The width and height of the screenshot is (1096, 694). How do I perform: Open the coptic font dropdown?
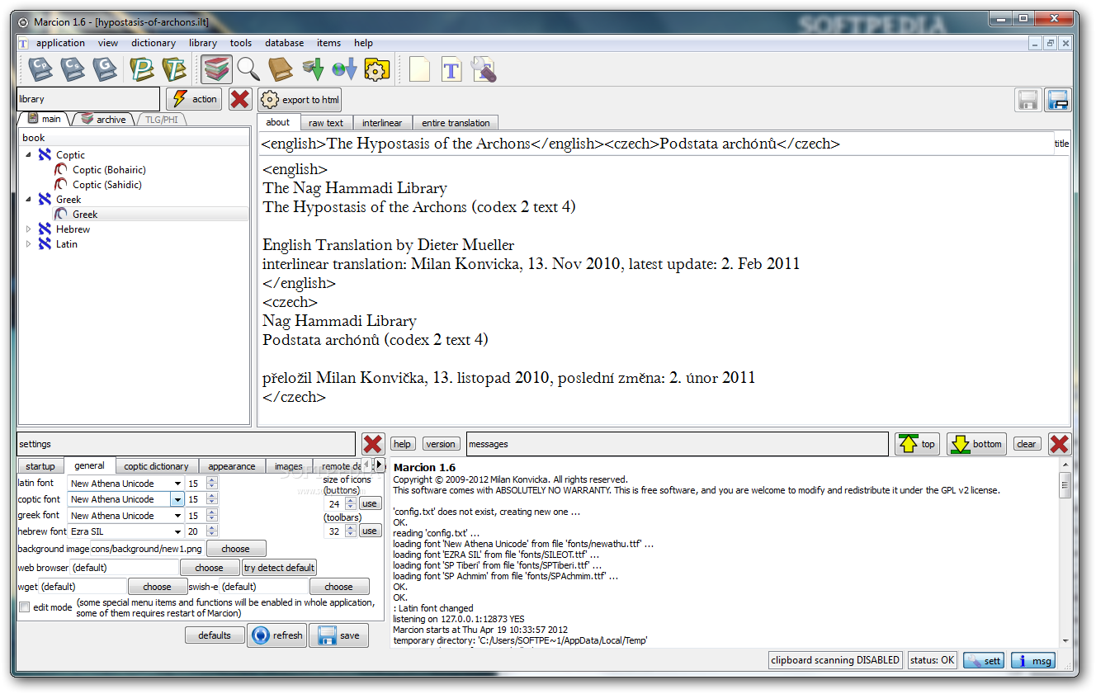click(177, 499)
